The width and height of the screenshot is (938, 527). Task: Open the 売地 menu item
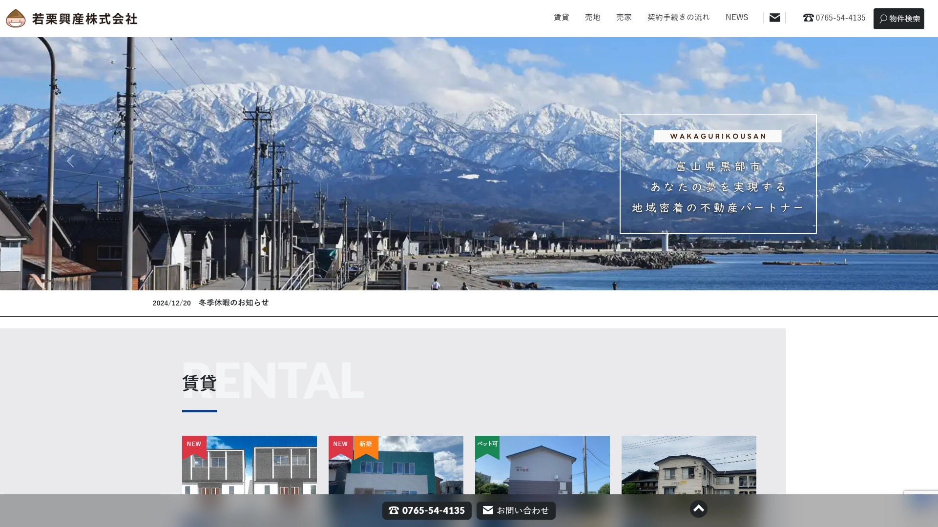coord(593,17)
